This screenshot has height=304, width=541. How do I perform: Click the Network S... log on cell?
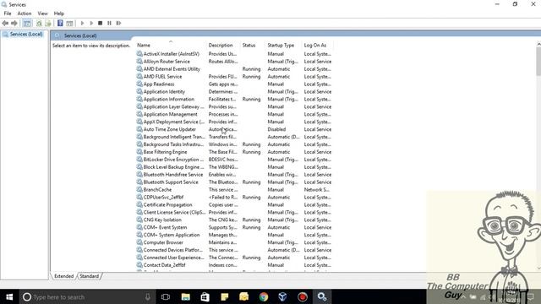[316, 190]
